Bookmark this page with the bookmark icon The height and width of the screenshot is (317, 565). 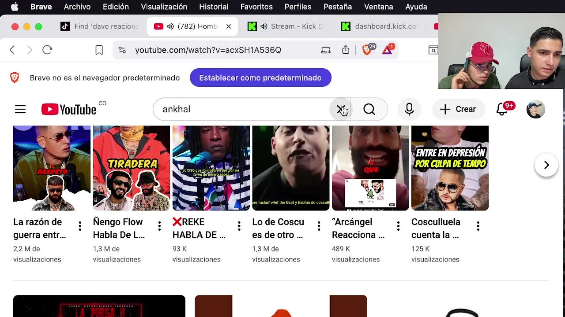tap(99, 50)
